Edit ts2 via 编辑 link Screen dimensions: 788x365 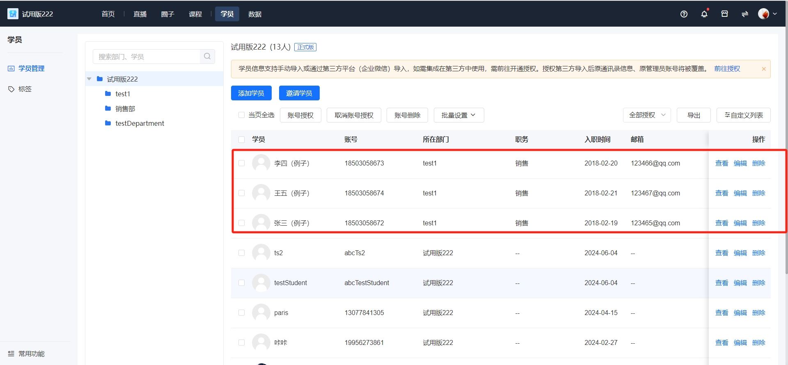point(740,253)
